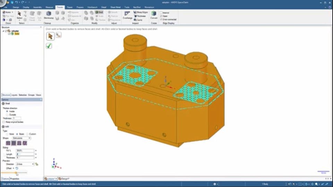
Task: Open the Direction dropdown showing Z-Axis
Action: point(25,164)
